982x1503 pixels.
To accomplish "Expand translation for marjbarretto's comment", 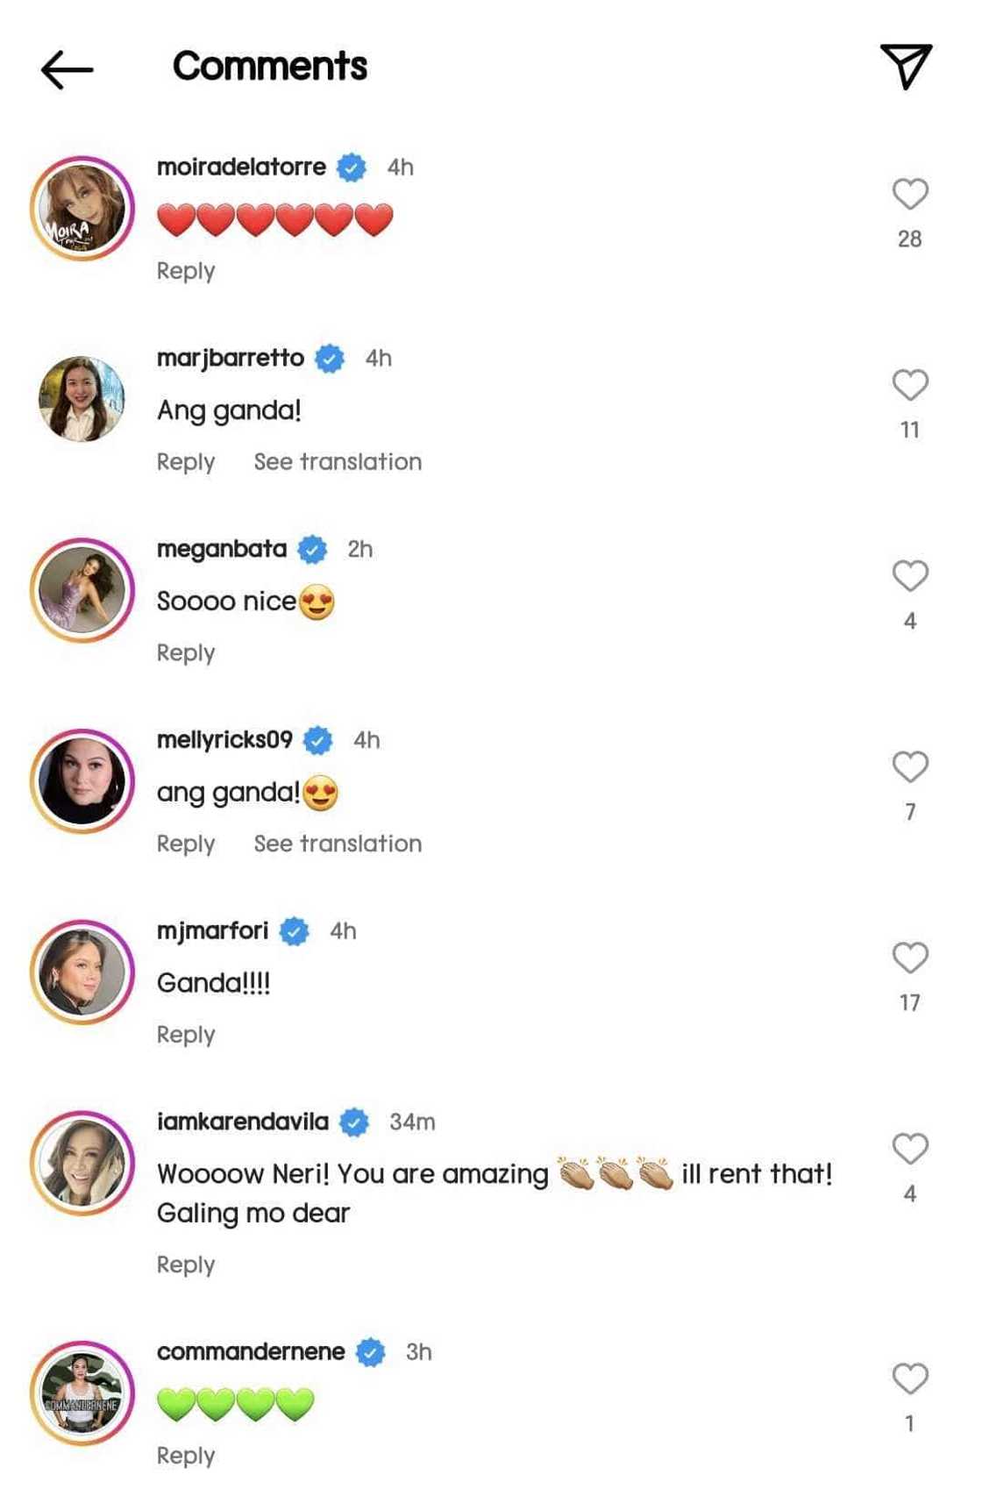I will pyautogui.click(x=338, y=462).
